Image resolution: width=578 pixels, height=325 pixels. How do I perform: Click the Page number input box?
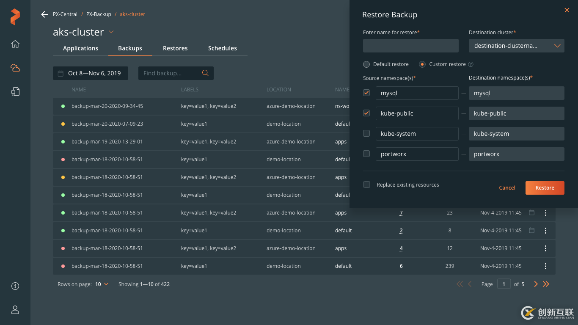[504, 284]
